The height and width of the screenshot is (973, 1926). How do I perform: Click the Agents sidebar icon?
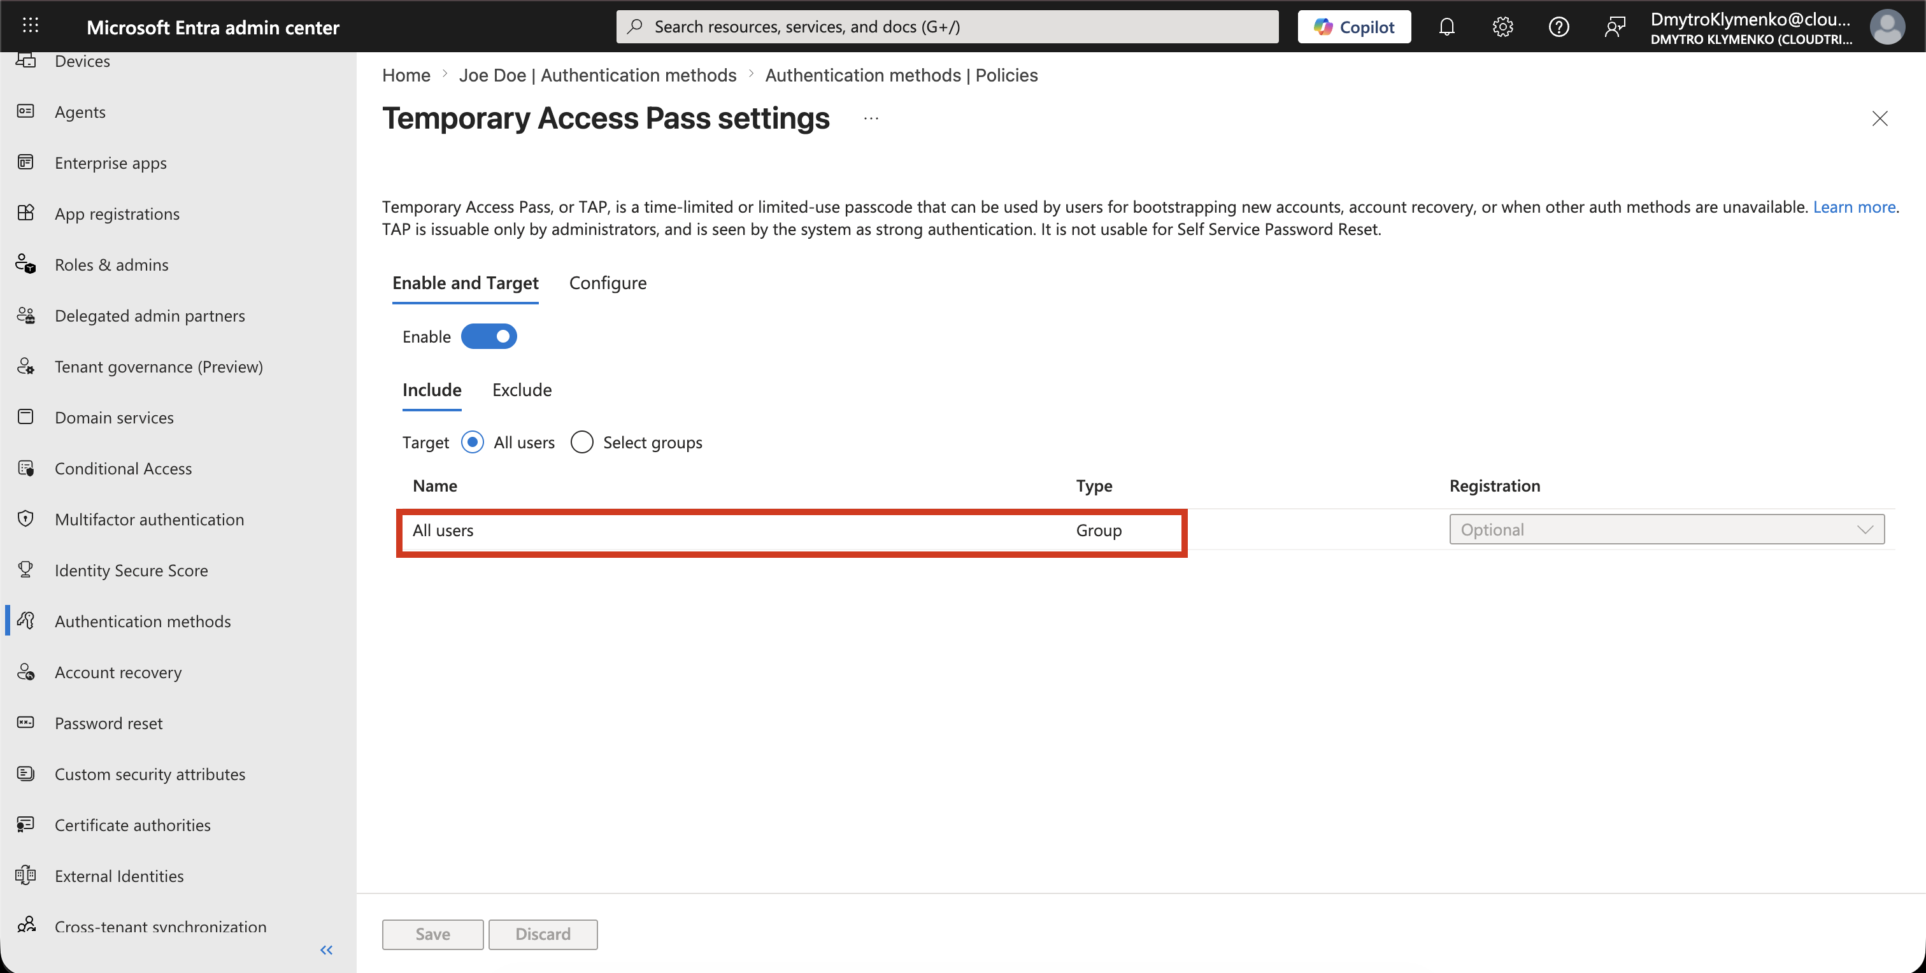pyautogui.click(x=25, y=111)
